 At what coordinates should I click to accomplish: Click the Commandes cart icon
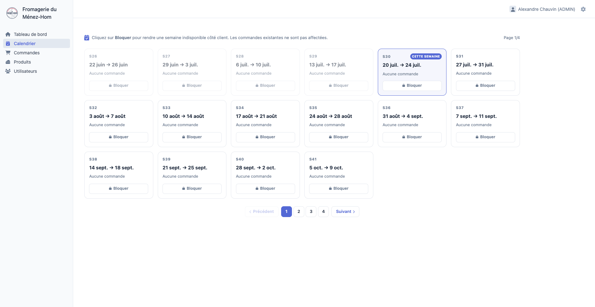click(x=8, y=53)
